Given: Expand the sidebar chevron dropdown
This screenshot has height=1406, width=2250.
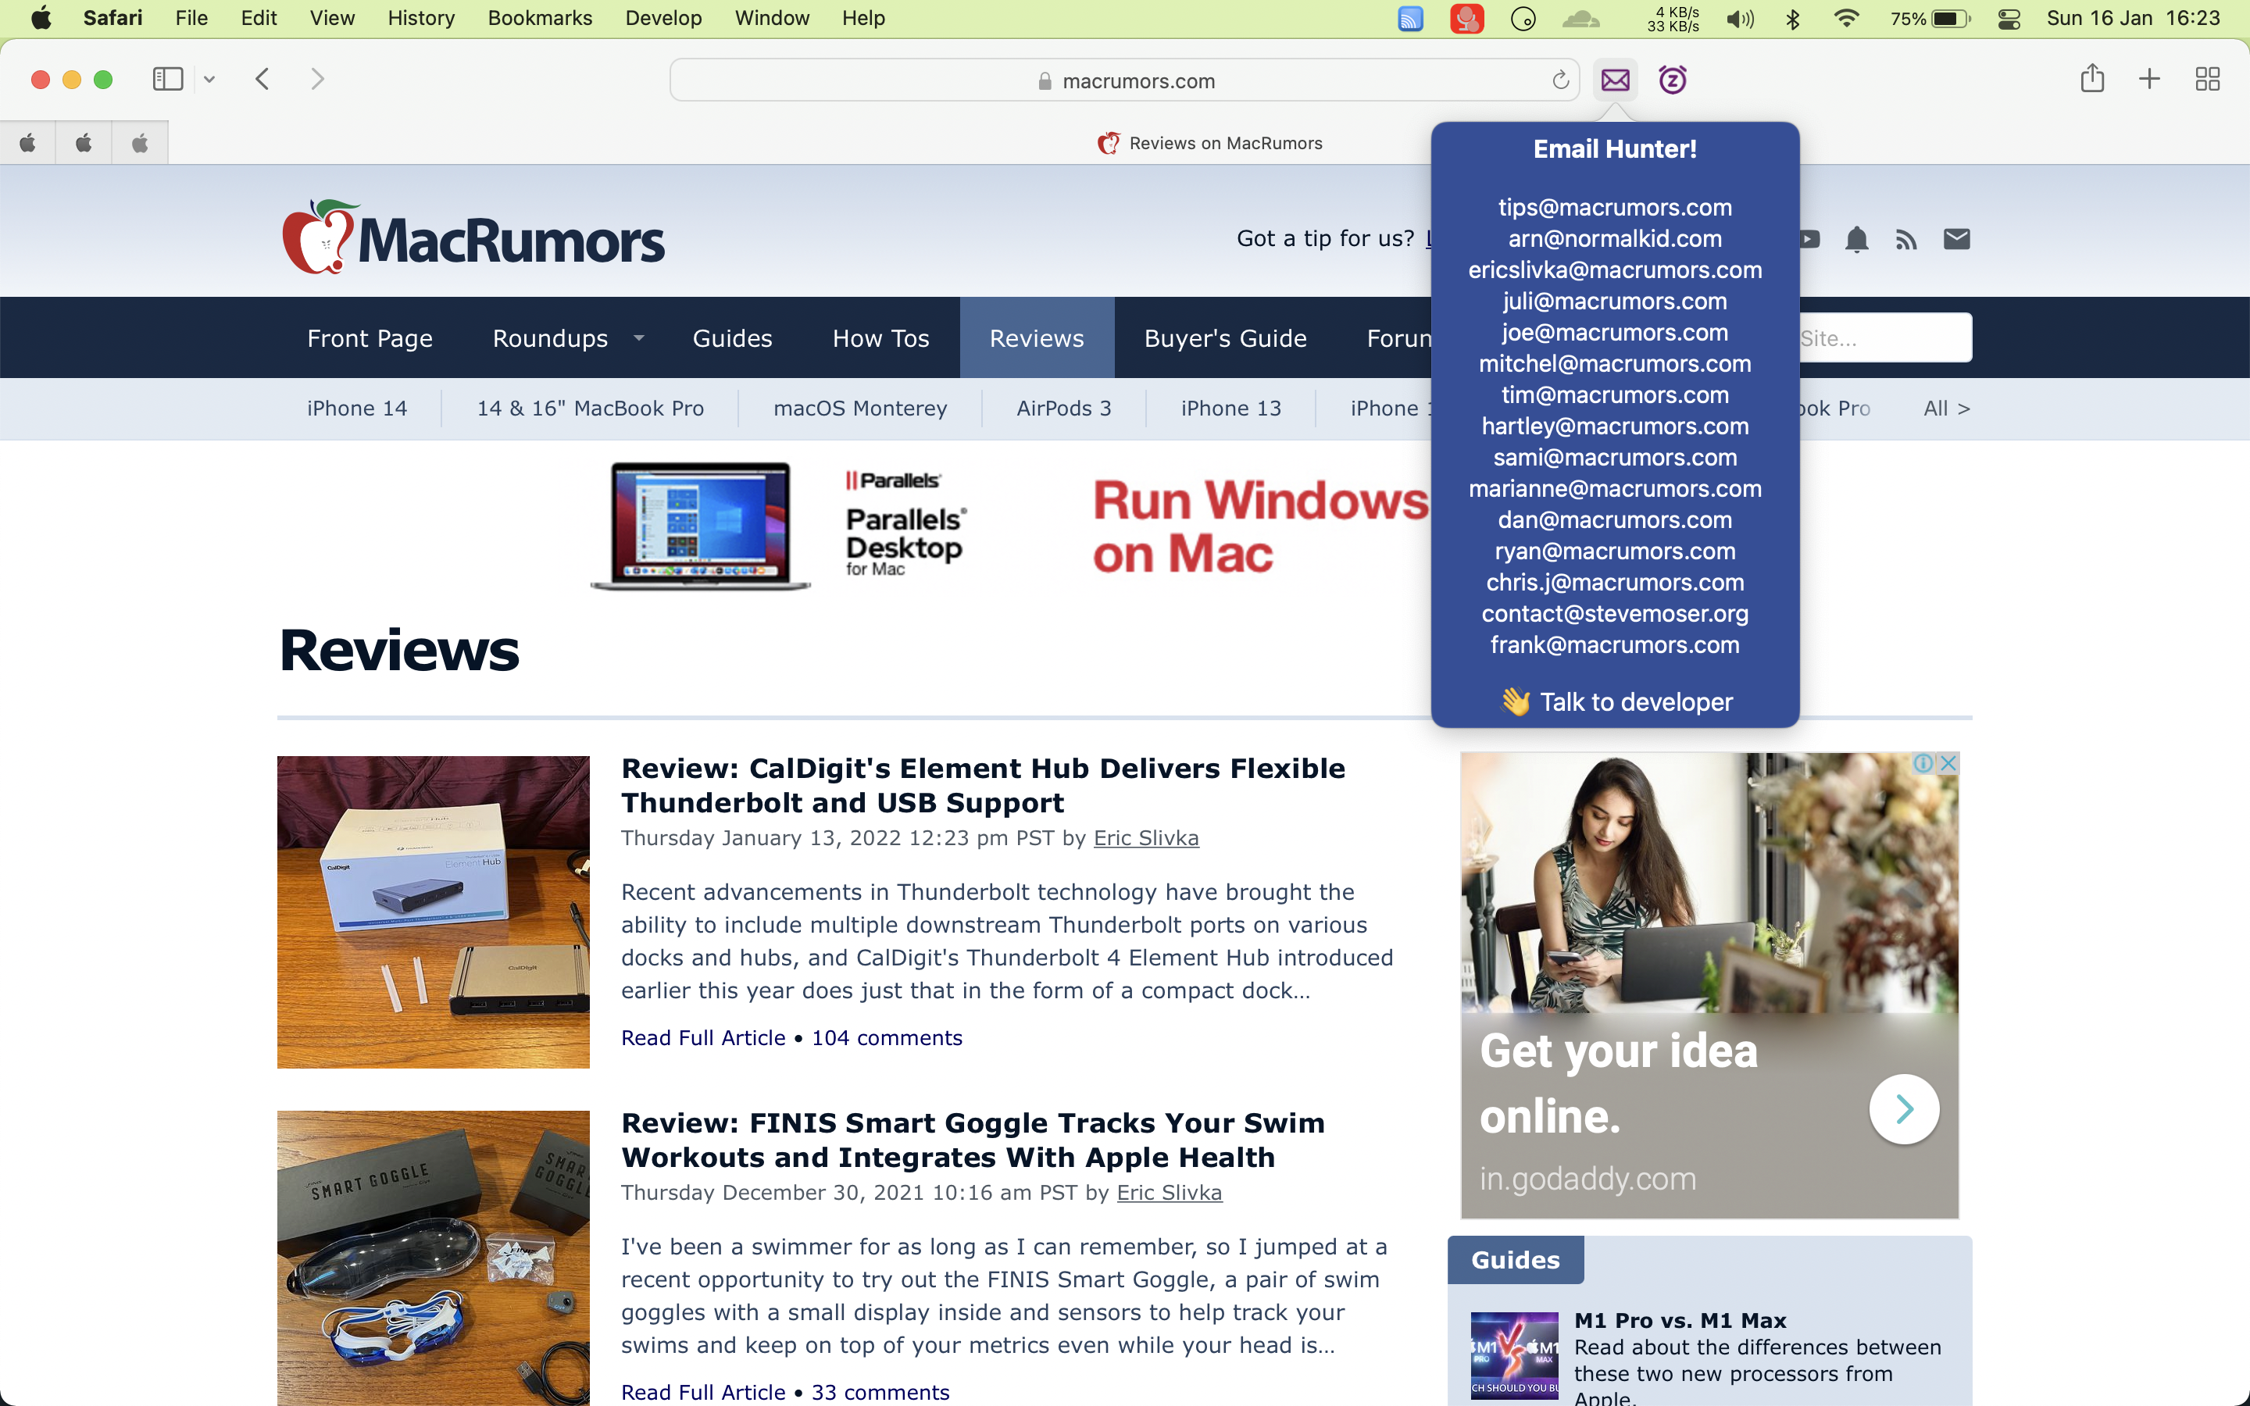Looking at the screenshot, I should (x=209, y=79).
